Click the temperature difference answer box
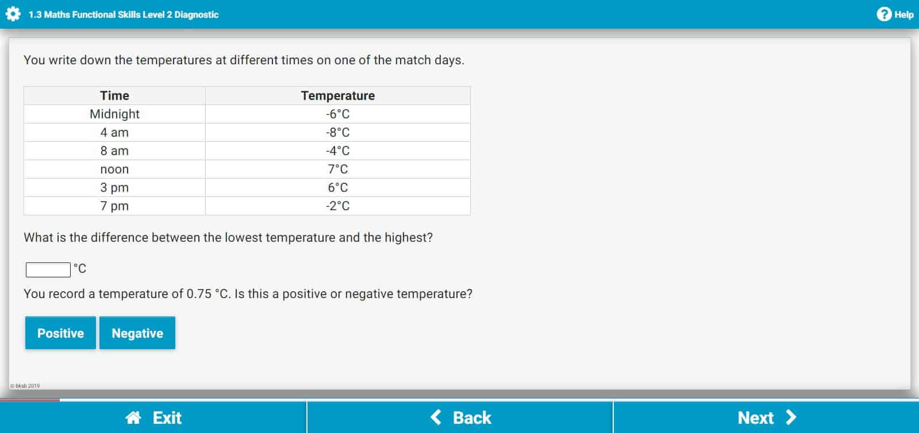This screenshot has height=433, width=919. click(48, 269)
